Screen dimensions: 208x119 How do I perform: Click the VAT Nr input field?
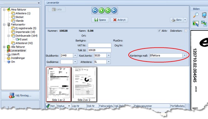click(100, 45)
